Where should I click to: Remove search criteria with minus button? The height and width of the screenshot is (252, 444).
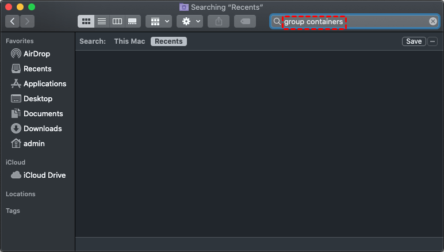[x=432, y=41]
